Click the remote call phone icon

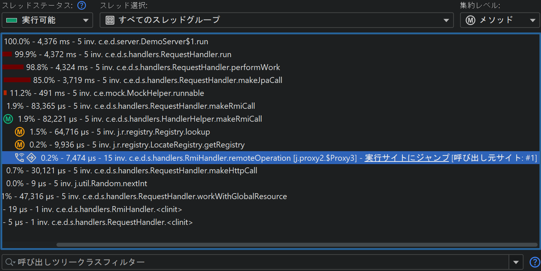(20, 158)
